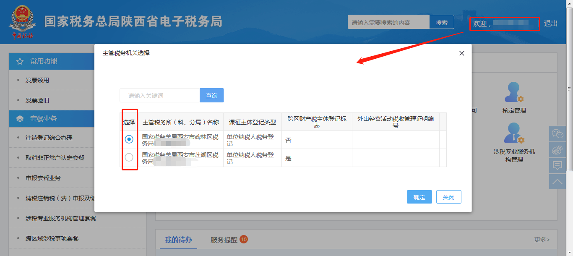Click the message feedback icon on right
573x256 pixels.
tap(557, 165)
